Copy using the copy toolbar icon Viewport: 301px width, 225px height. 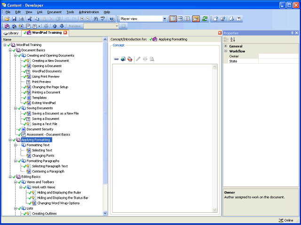click(x=37, y=19)
